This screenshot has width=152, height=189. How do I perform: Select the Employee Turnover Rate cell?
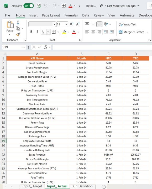click(37, 141)
